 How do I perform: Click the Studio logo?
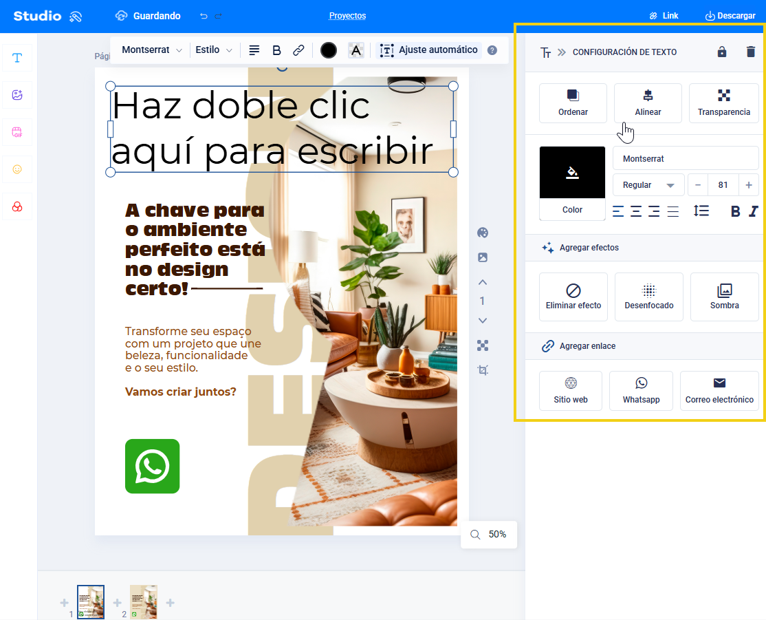pos(47,16)
